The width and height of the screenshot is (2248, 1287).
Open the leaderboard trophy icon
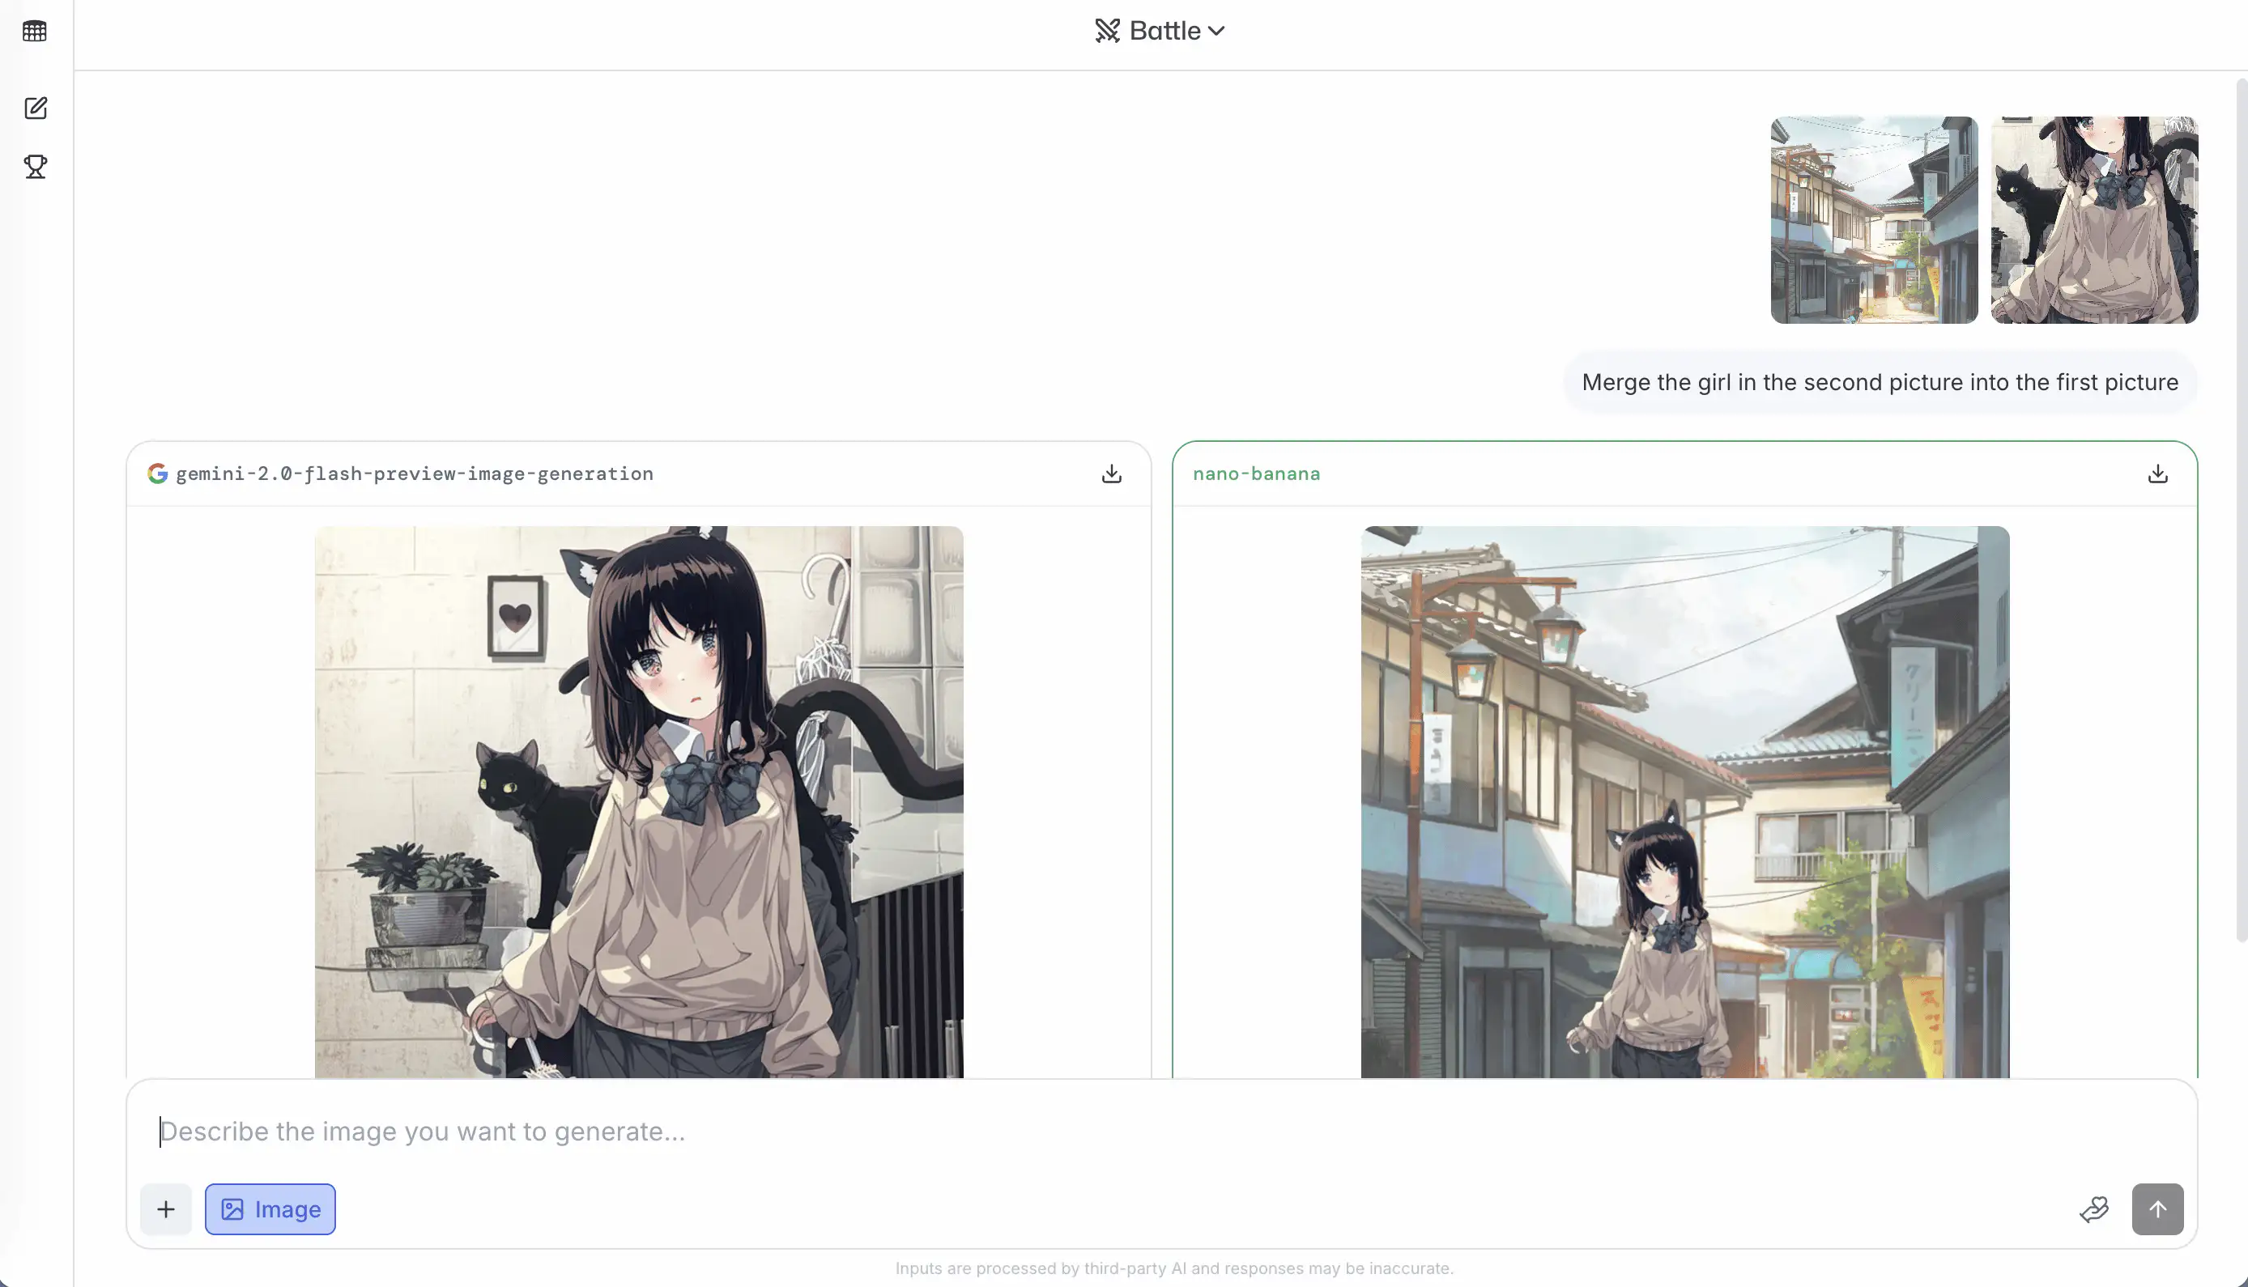click(36, 166)
